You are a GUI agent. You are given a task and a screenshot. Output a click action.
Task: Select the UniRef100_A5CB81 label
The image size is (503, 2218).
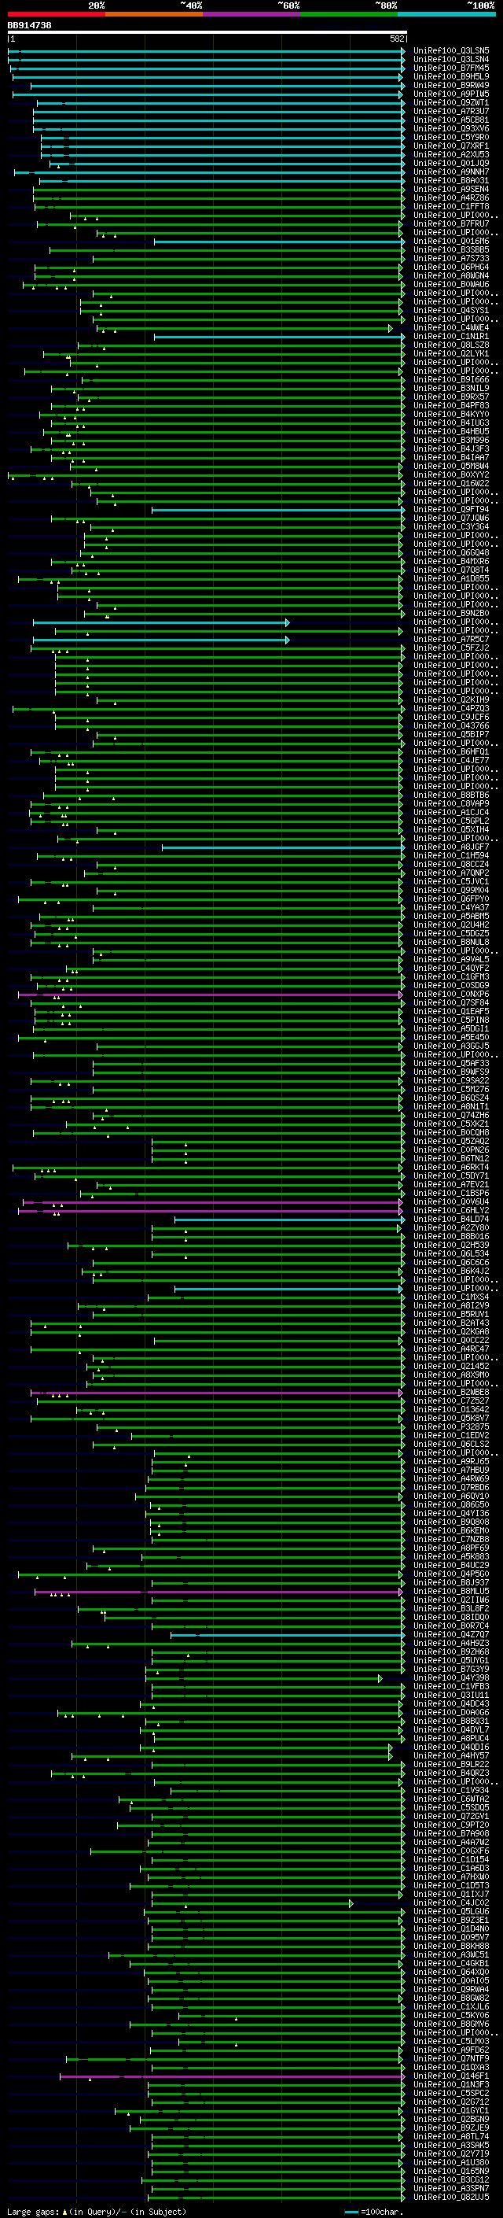(x=451, y=120)
